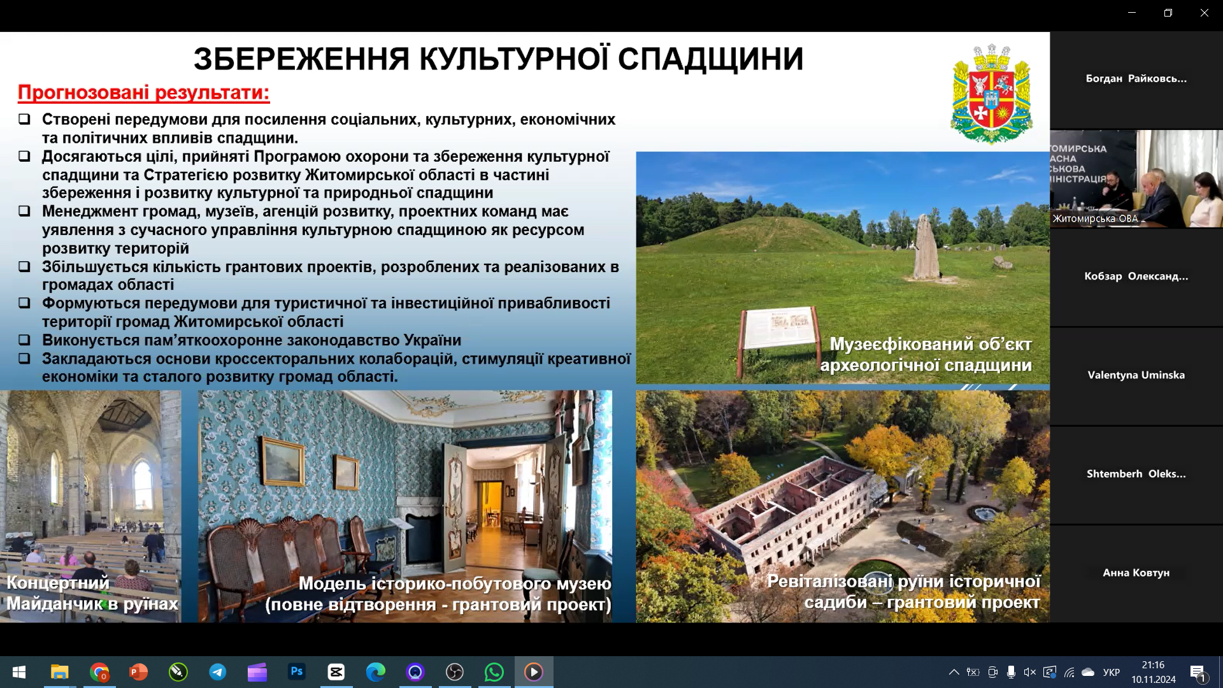Open purple circular camera app taskbar icon
Screen dimensions: 1223x688
click(415, 672)
